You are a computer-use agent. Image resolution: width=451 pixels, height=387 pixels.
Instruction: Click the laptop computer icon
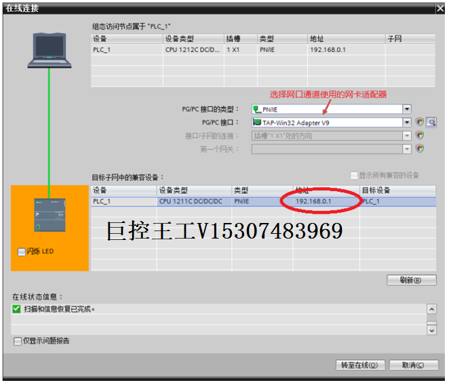tap(50, 50)
